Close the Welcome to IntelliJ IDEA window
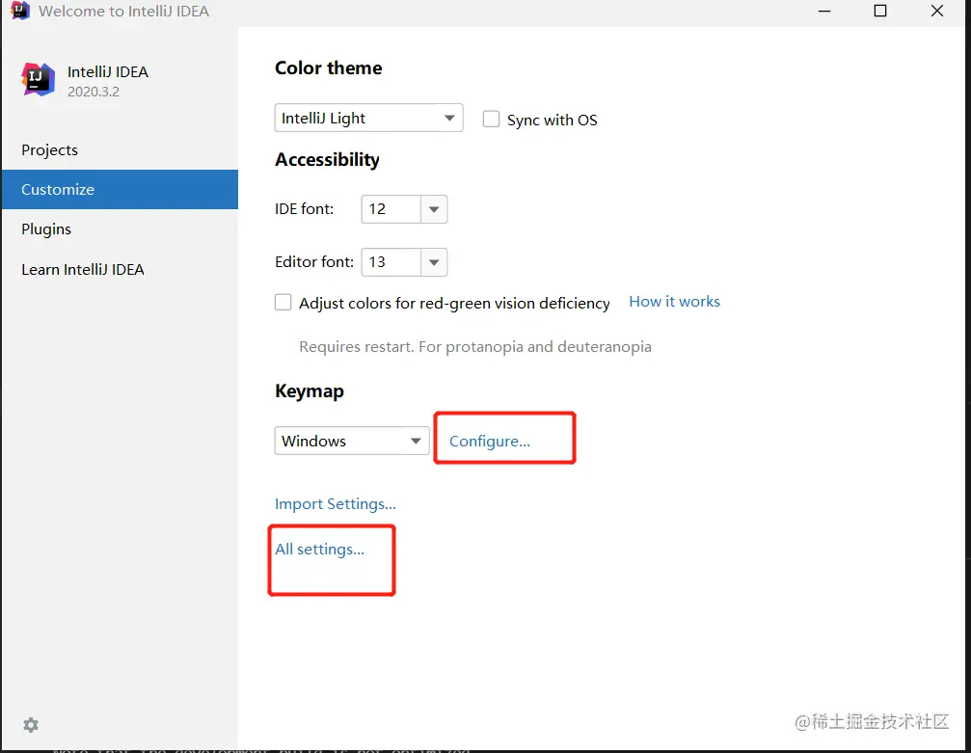 point(937,12)
